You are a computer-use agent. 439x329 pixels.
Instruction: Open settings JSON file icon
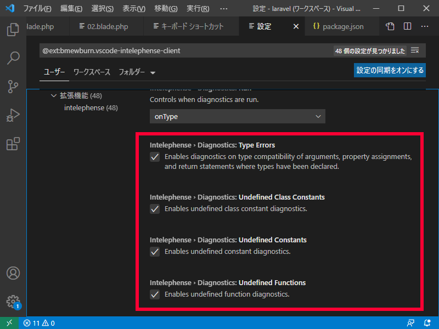click(x=390, y=26)
